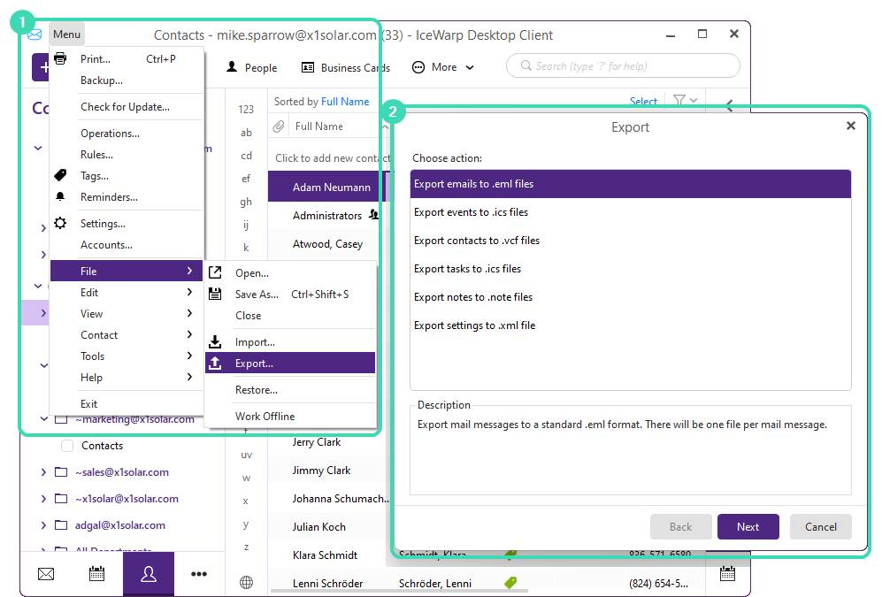Expand the View submenu
This screenshot has width=882, height=597.
127,314
